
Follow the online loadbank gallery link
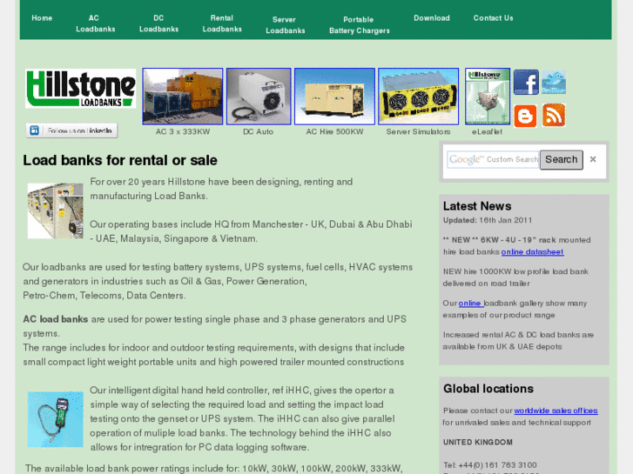pyautogui.click(x=470, y=303)
